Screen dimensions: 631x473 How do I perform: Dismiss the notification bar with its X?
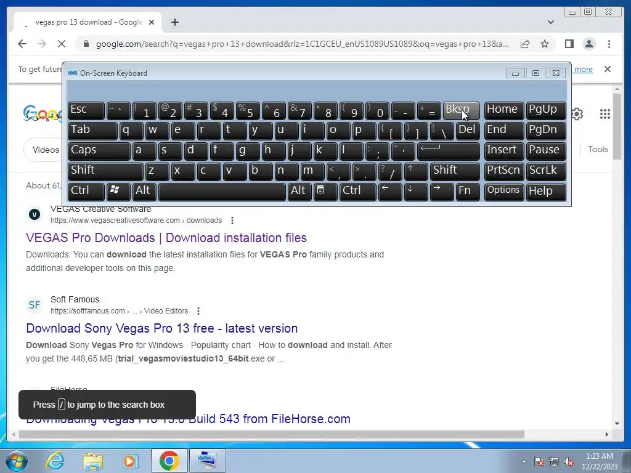(x=608, y=69)
